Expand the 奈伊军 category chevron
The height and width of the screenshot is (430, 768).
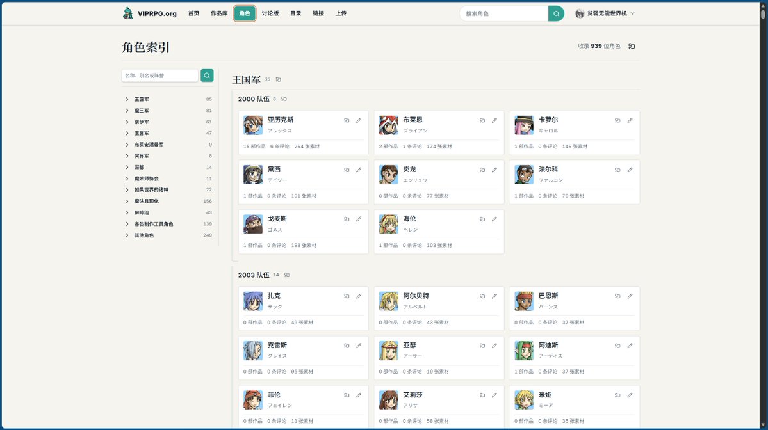[127, 122]
